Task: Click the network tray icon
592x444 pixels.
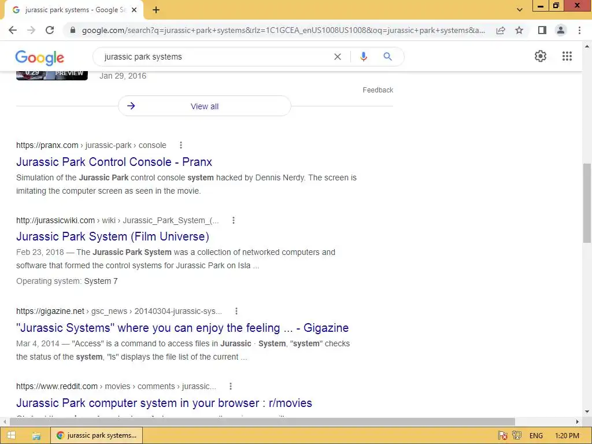Action: [517, 436]
